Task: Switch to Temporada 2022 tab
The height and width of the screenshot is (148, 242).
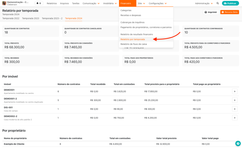Action: tap(11, 18)
